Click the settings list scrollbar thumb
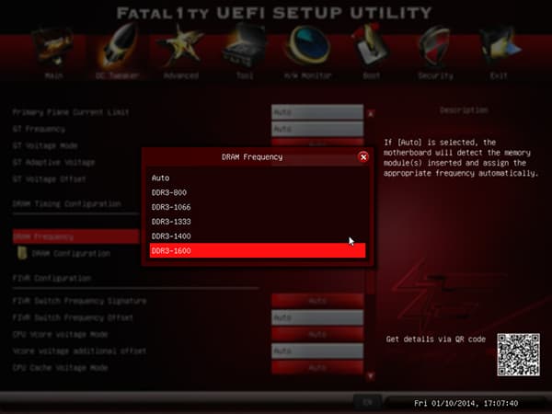Screen dimensions: 552x414 point(371,282)
